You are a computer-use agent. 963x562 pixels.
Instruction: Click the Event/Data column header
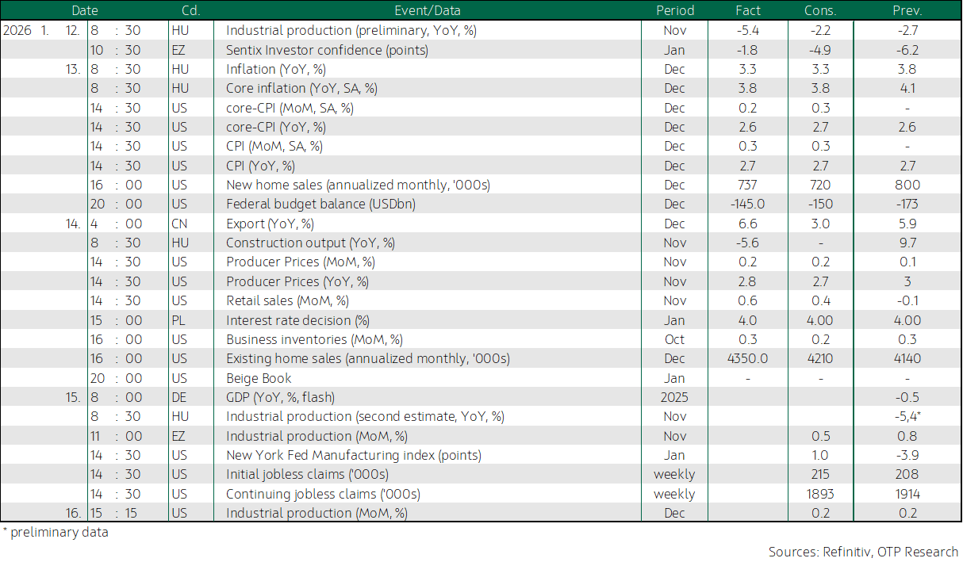coord(427,10)
